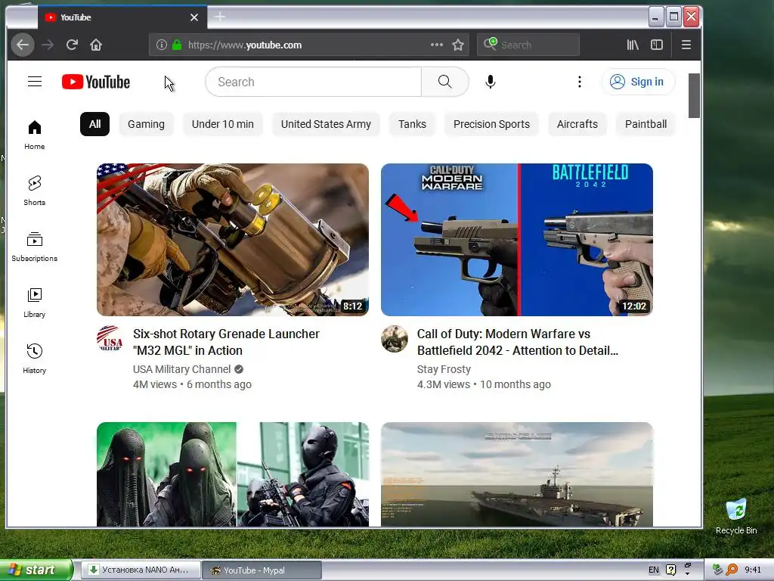
Task: Click the green padlock connection icon
Action: pos(177,45)
